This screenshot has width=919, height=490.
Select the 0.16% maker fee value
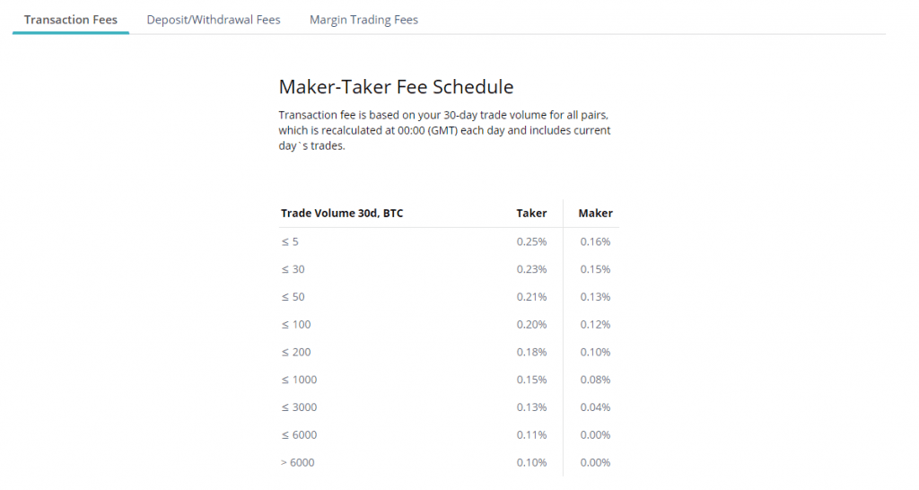(595, 242)
